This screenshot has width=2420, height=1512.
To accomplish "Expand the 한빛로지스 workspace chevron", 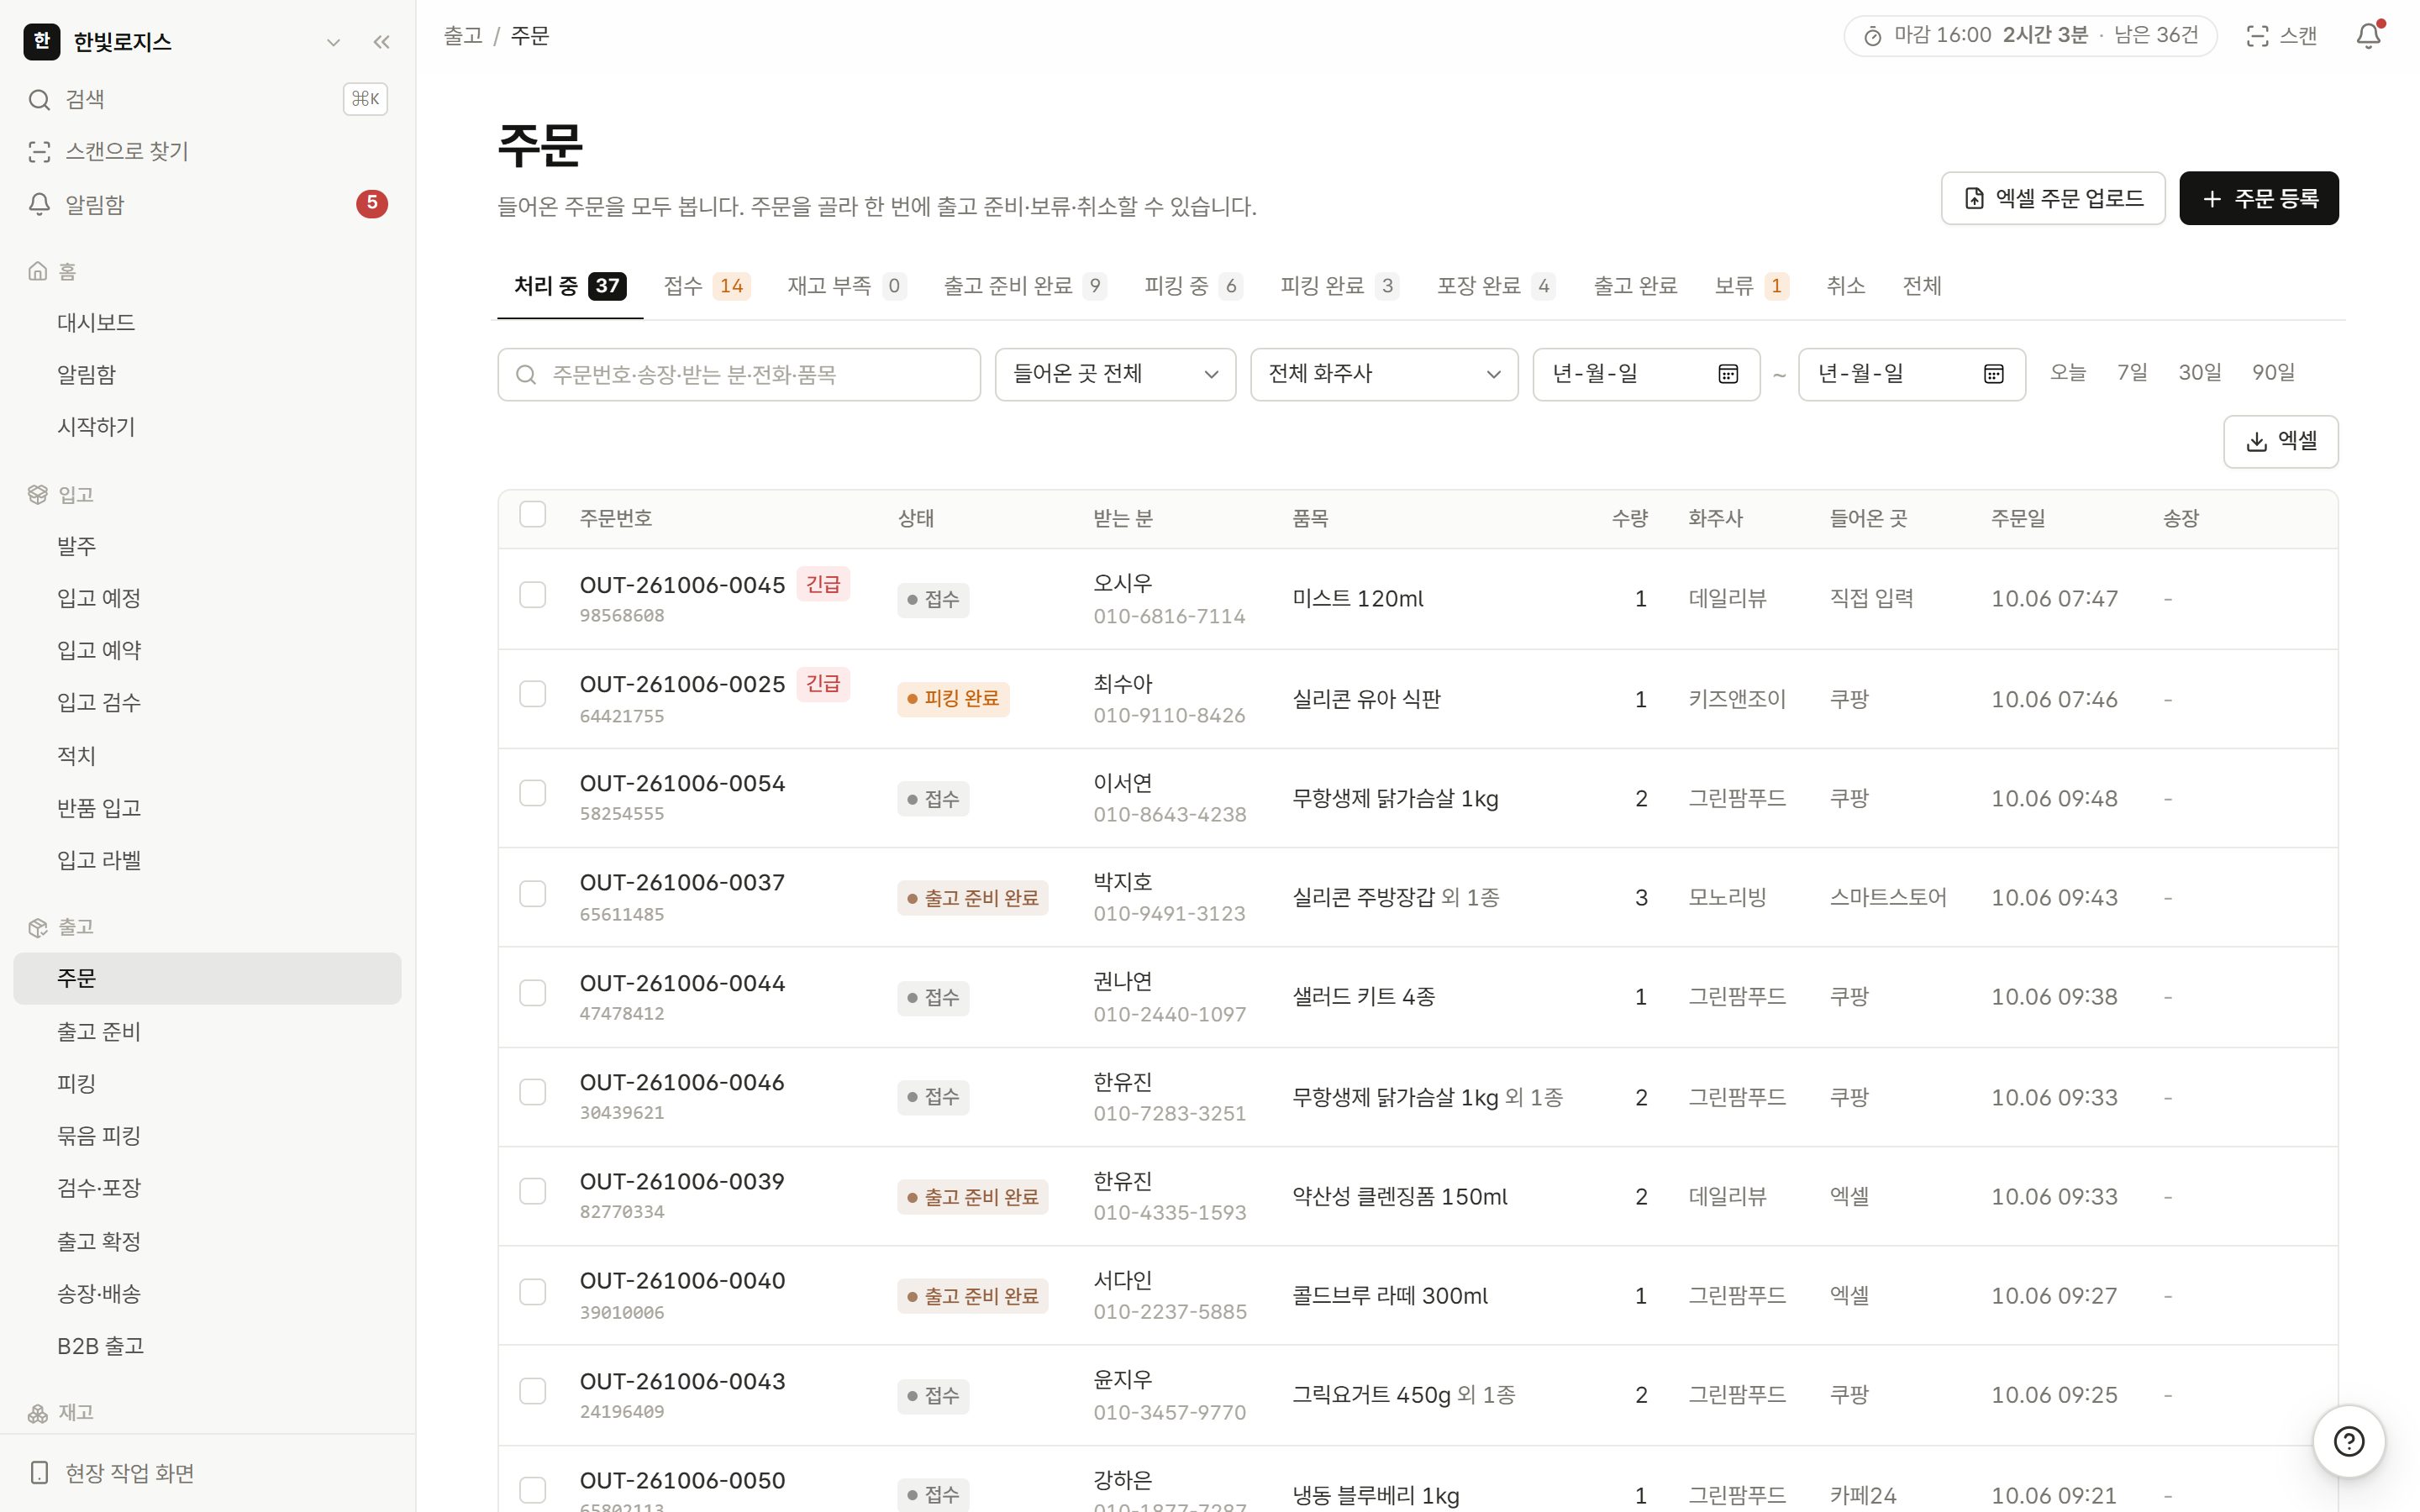I will tap(333, 42).
